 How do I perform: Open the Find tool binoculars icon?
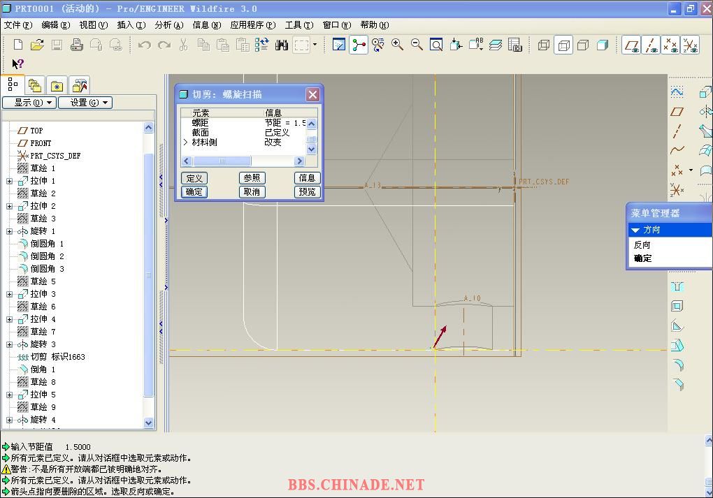(x=282, y=45)
